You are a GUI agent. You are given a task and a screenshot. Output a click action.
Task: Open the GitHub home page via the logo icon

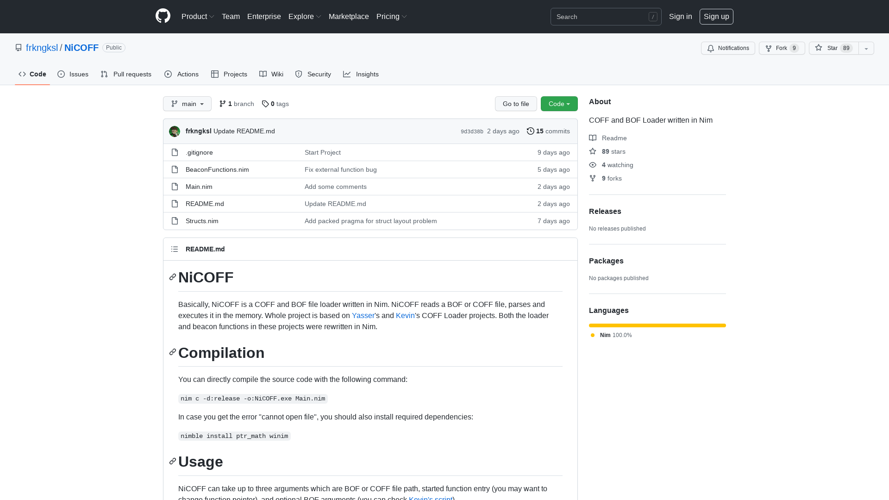pos(163,16)
